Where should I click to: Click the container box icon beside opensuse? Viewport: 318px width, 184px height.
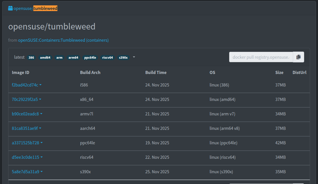10,8
